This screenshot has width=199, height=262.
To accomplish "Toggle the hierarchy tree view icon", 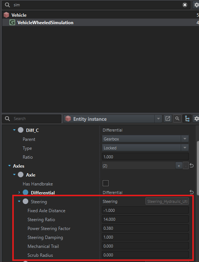I will click(187, 119).
